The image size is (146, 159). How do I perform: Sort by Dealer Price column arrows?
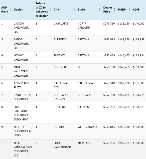tap(114, 10)
